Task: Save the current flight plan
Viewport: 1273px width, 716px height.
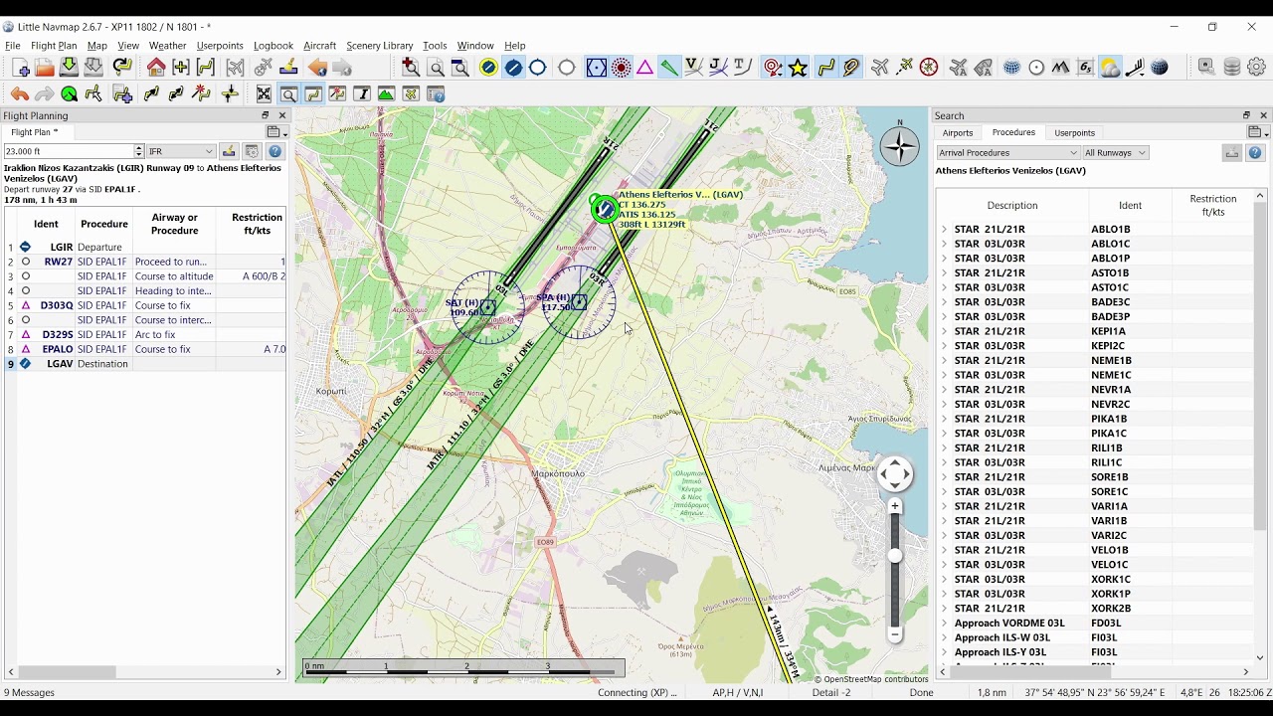Action: 69,68
